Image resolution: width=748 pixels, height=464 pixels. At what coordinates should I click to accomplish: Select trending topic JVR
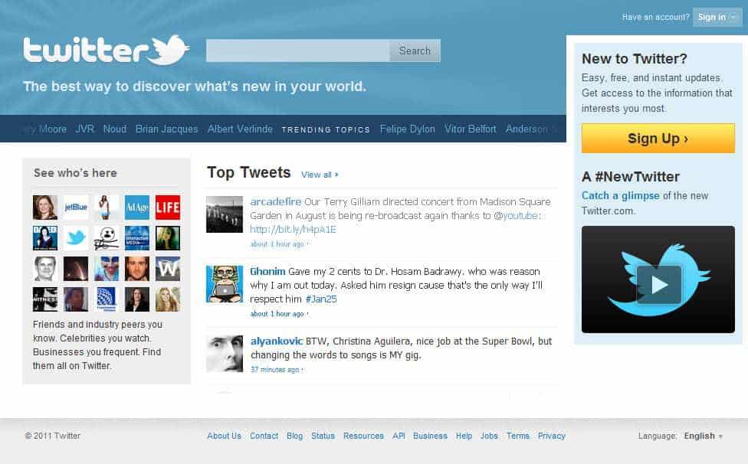point(84,129)
